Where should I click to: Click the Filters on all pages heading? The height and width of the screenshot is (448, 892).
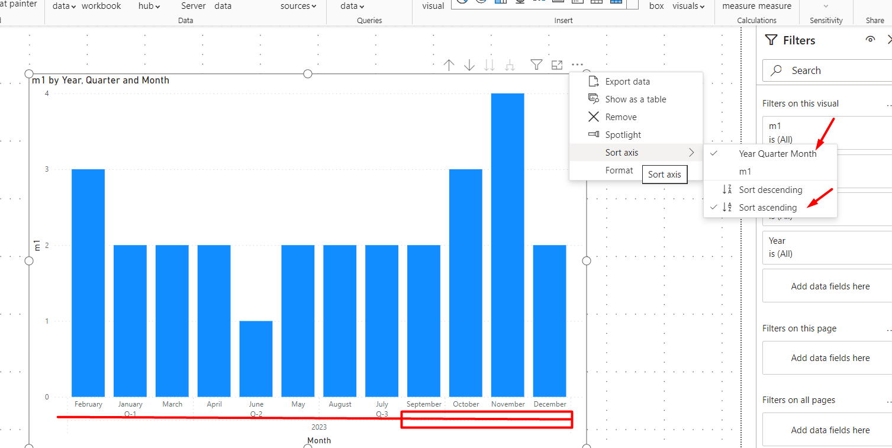point(799,400)
